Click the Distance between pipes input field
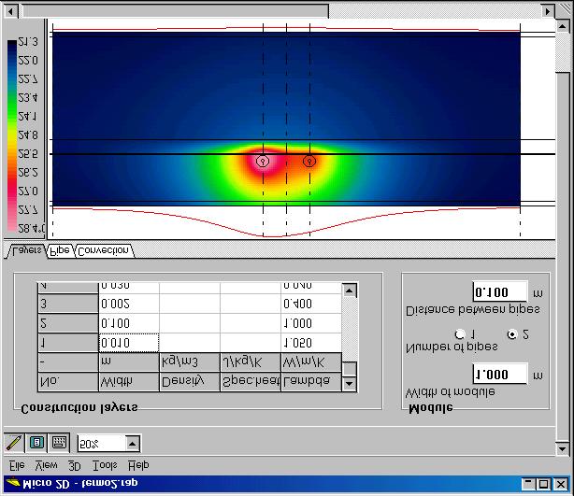Screen dimensions: 574x496 point(500,292)
